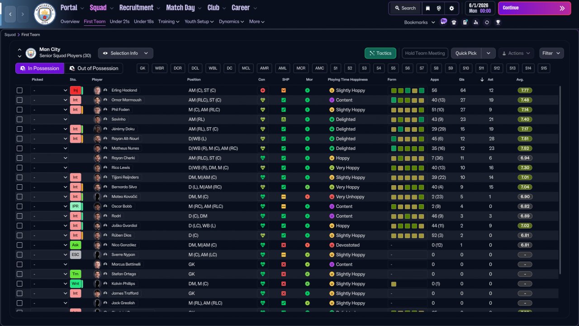Image resolution: width=579 pixels, height=326 pixels.
Task: Open the world globe icon
Action: point(439,8)
